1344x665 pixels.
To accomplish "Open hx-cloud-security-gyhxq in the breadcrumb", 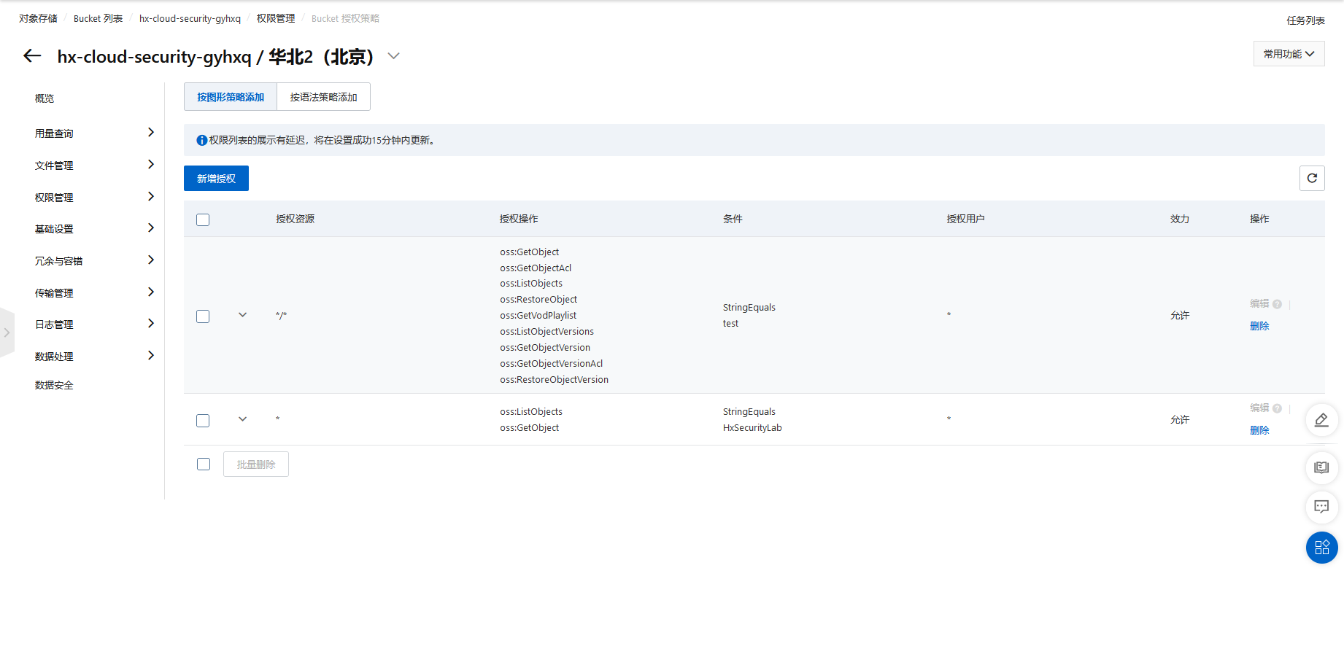I will click(190, 18).
